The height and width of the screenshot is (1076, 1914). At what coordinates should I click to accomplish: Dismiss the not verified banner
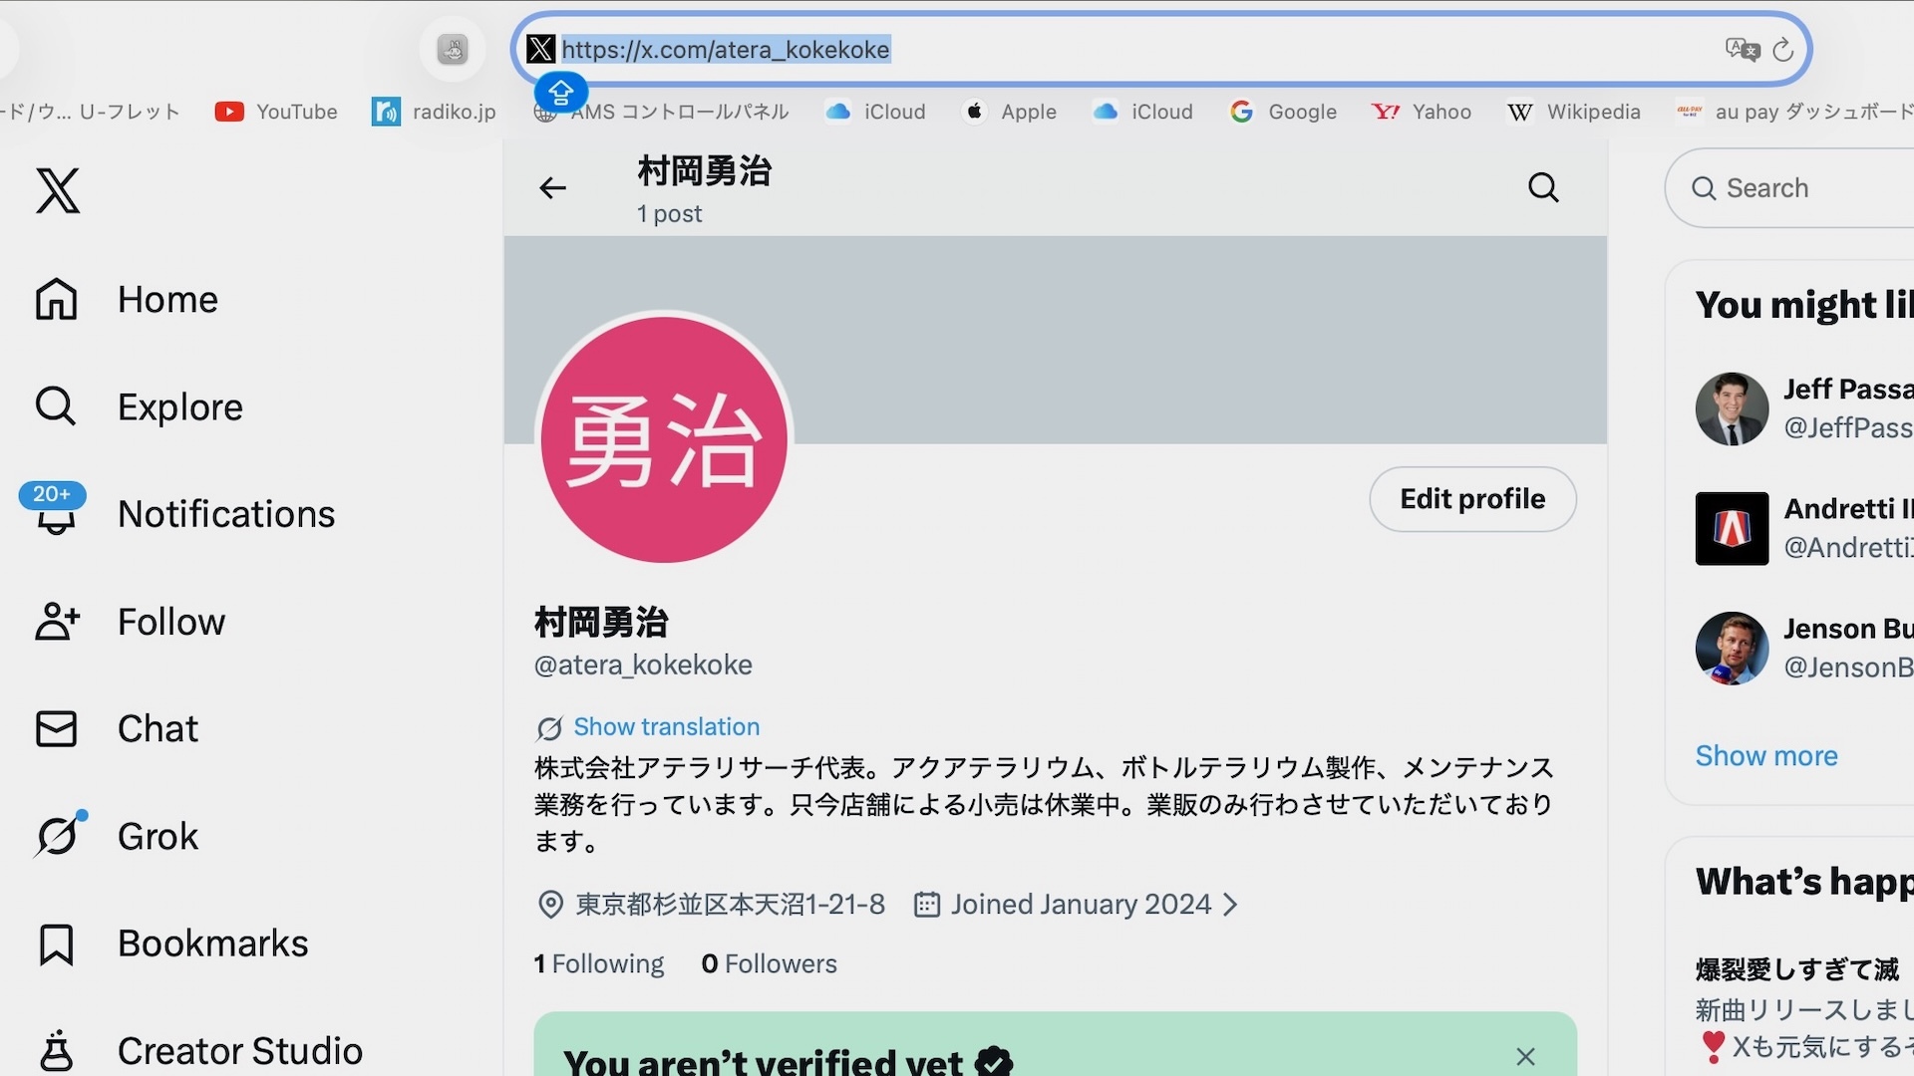coord(1525,1056)
